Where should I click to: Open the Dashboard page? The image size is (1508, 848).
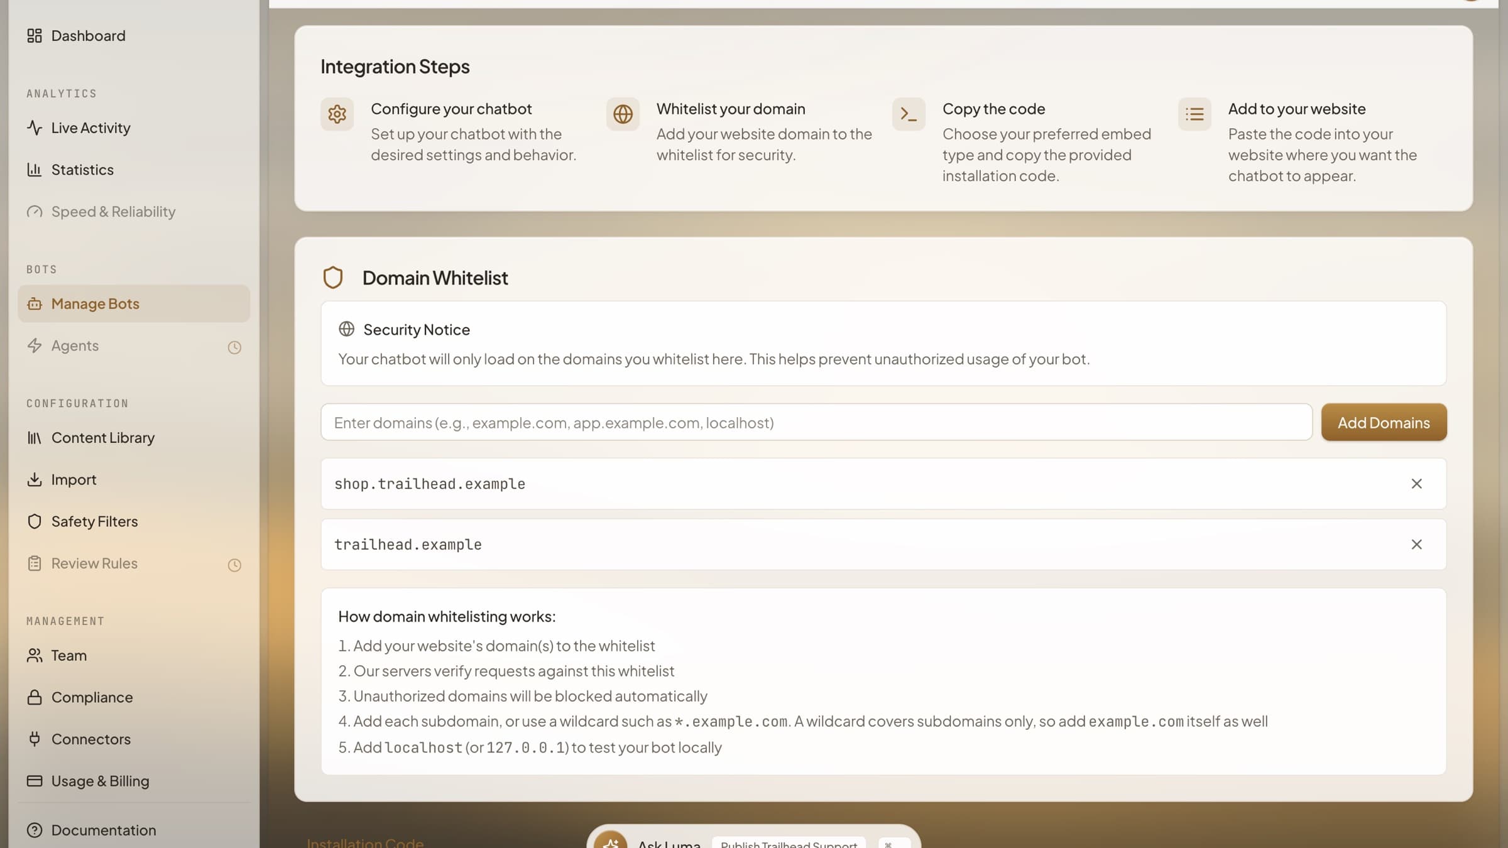pyautogui.click(x=134, y=36)
